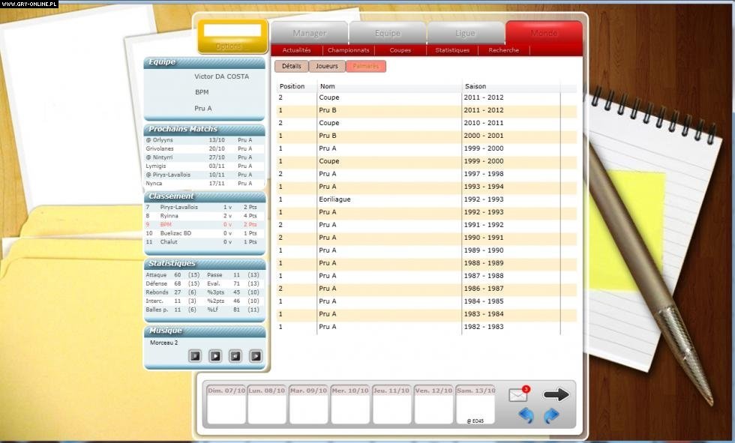The image size is (735, 443).
Task: Switch to the Manager tab
Action: pos(309,33)
